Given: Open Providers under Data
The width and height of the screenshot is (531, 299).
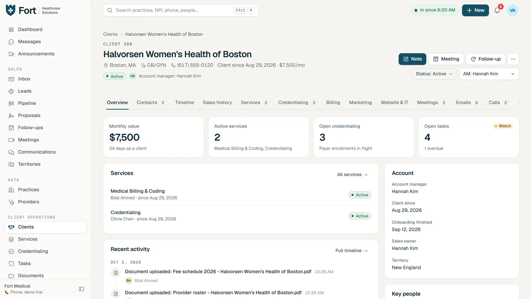Looking at the screenshot, I should (45, 202).
